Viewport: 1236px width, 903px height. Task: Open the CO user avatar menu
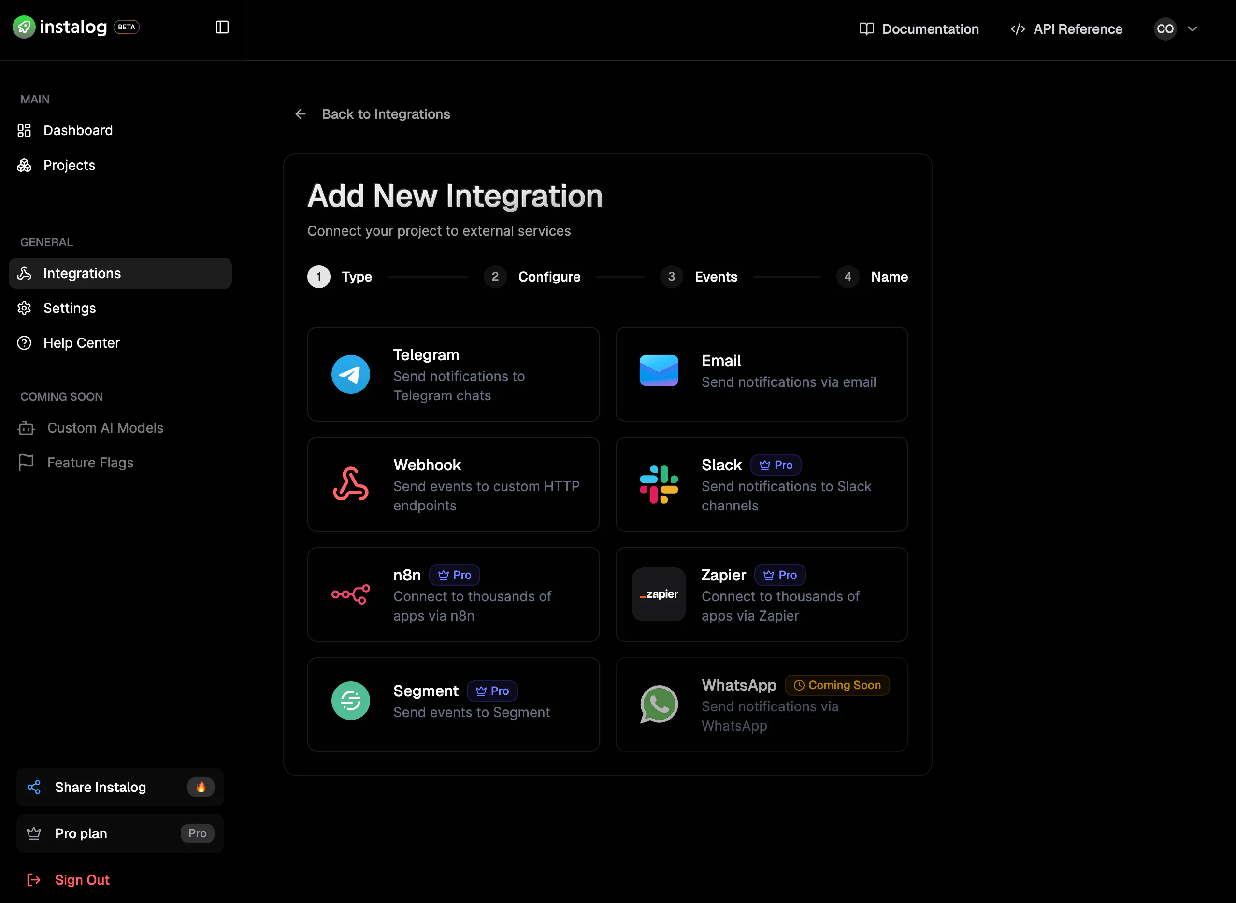point(1165,29)
